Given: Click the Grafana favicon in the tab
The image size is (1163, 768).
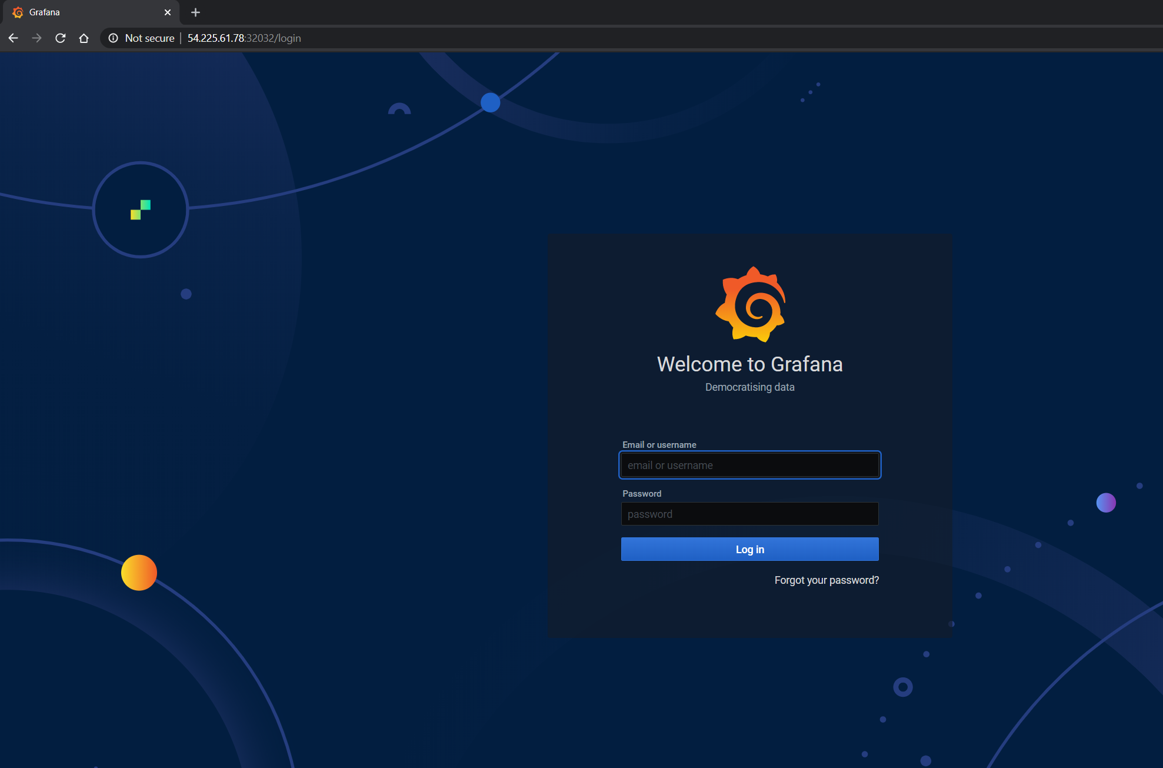Looking at the screenshot, I should point(18,12).
